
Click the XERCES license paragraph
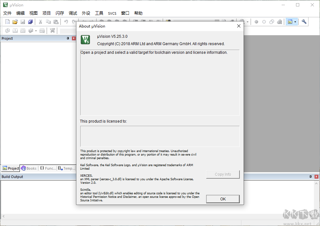(x=137, y=179)
